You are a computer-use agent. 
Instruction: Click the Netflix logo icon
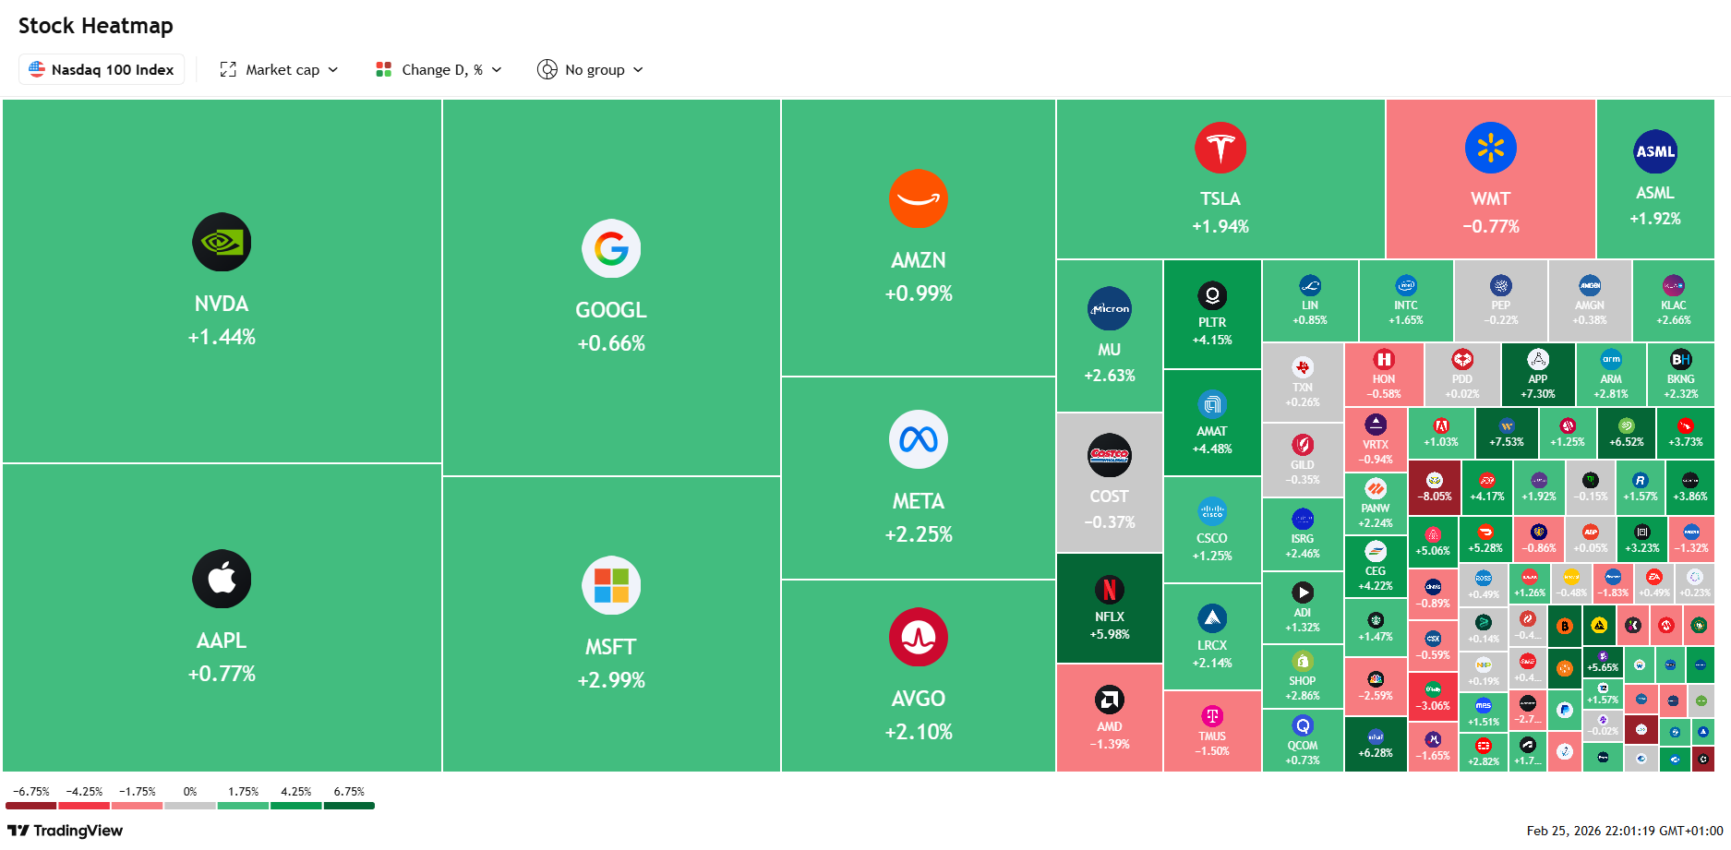coord(1110,589)
